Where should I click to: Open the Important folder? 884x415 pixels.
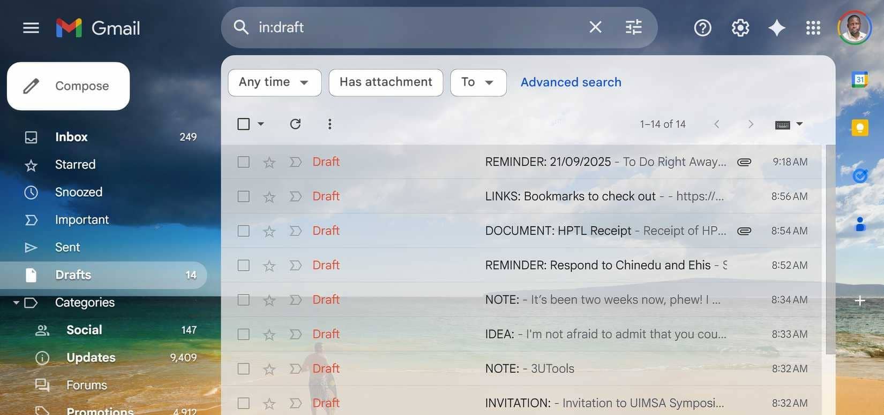tap(103, 220)
